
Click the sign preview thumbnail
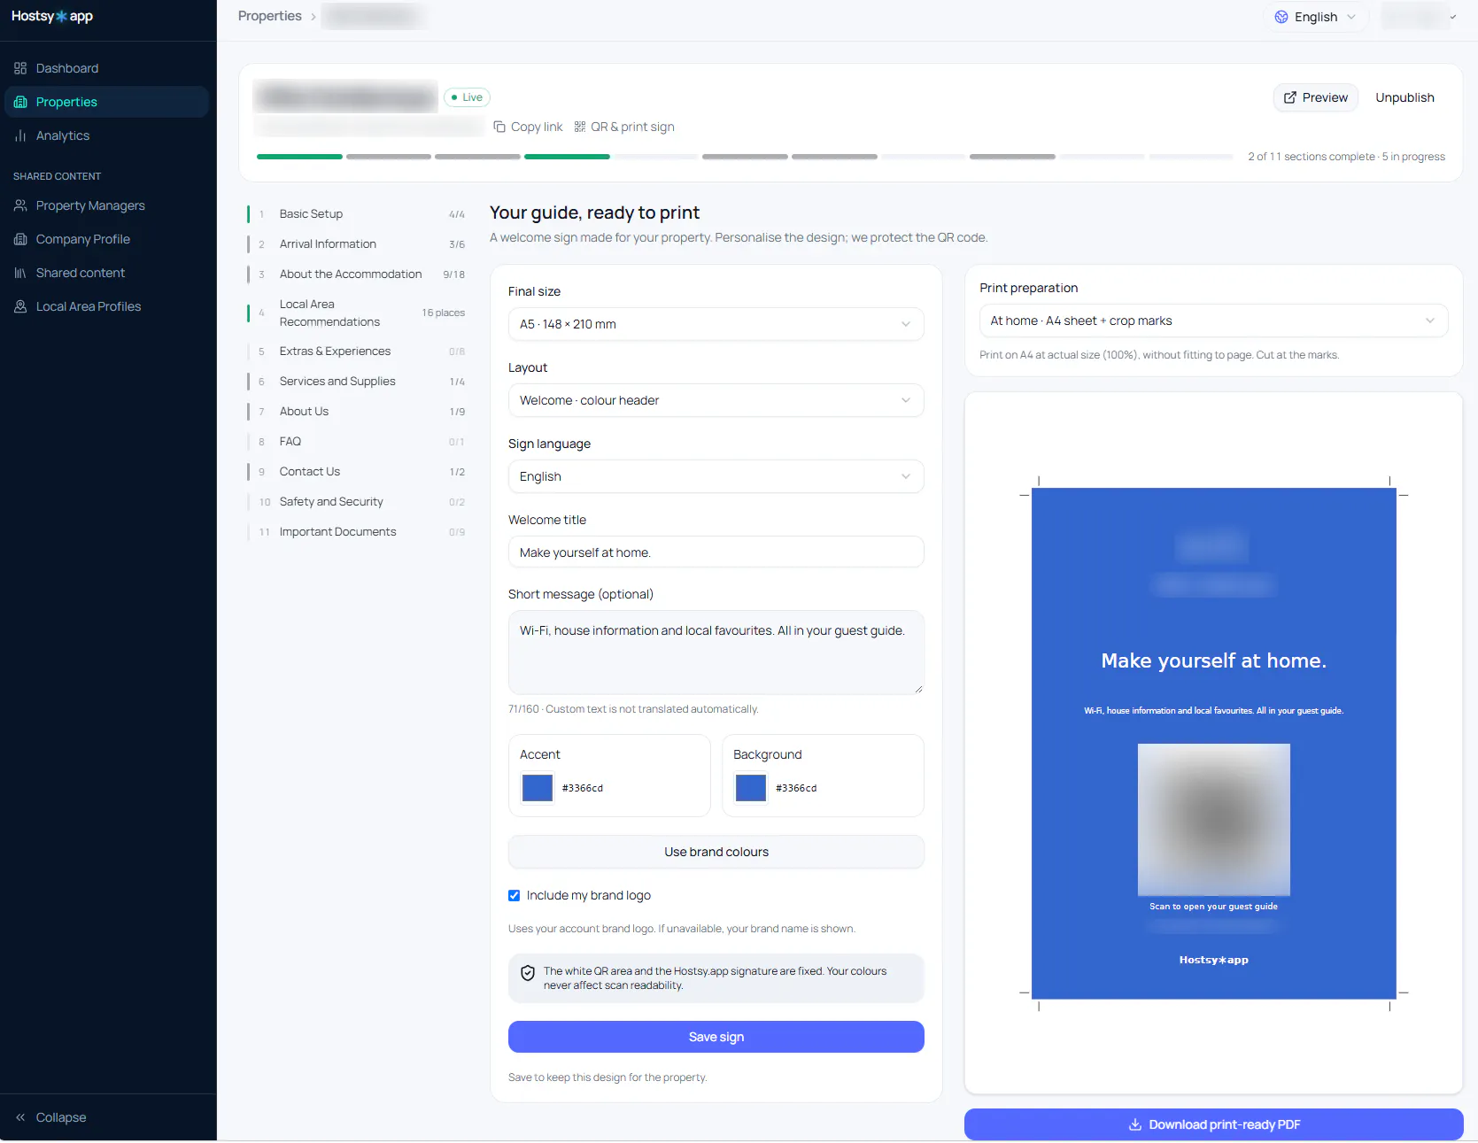click(1213, 744)
